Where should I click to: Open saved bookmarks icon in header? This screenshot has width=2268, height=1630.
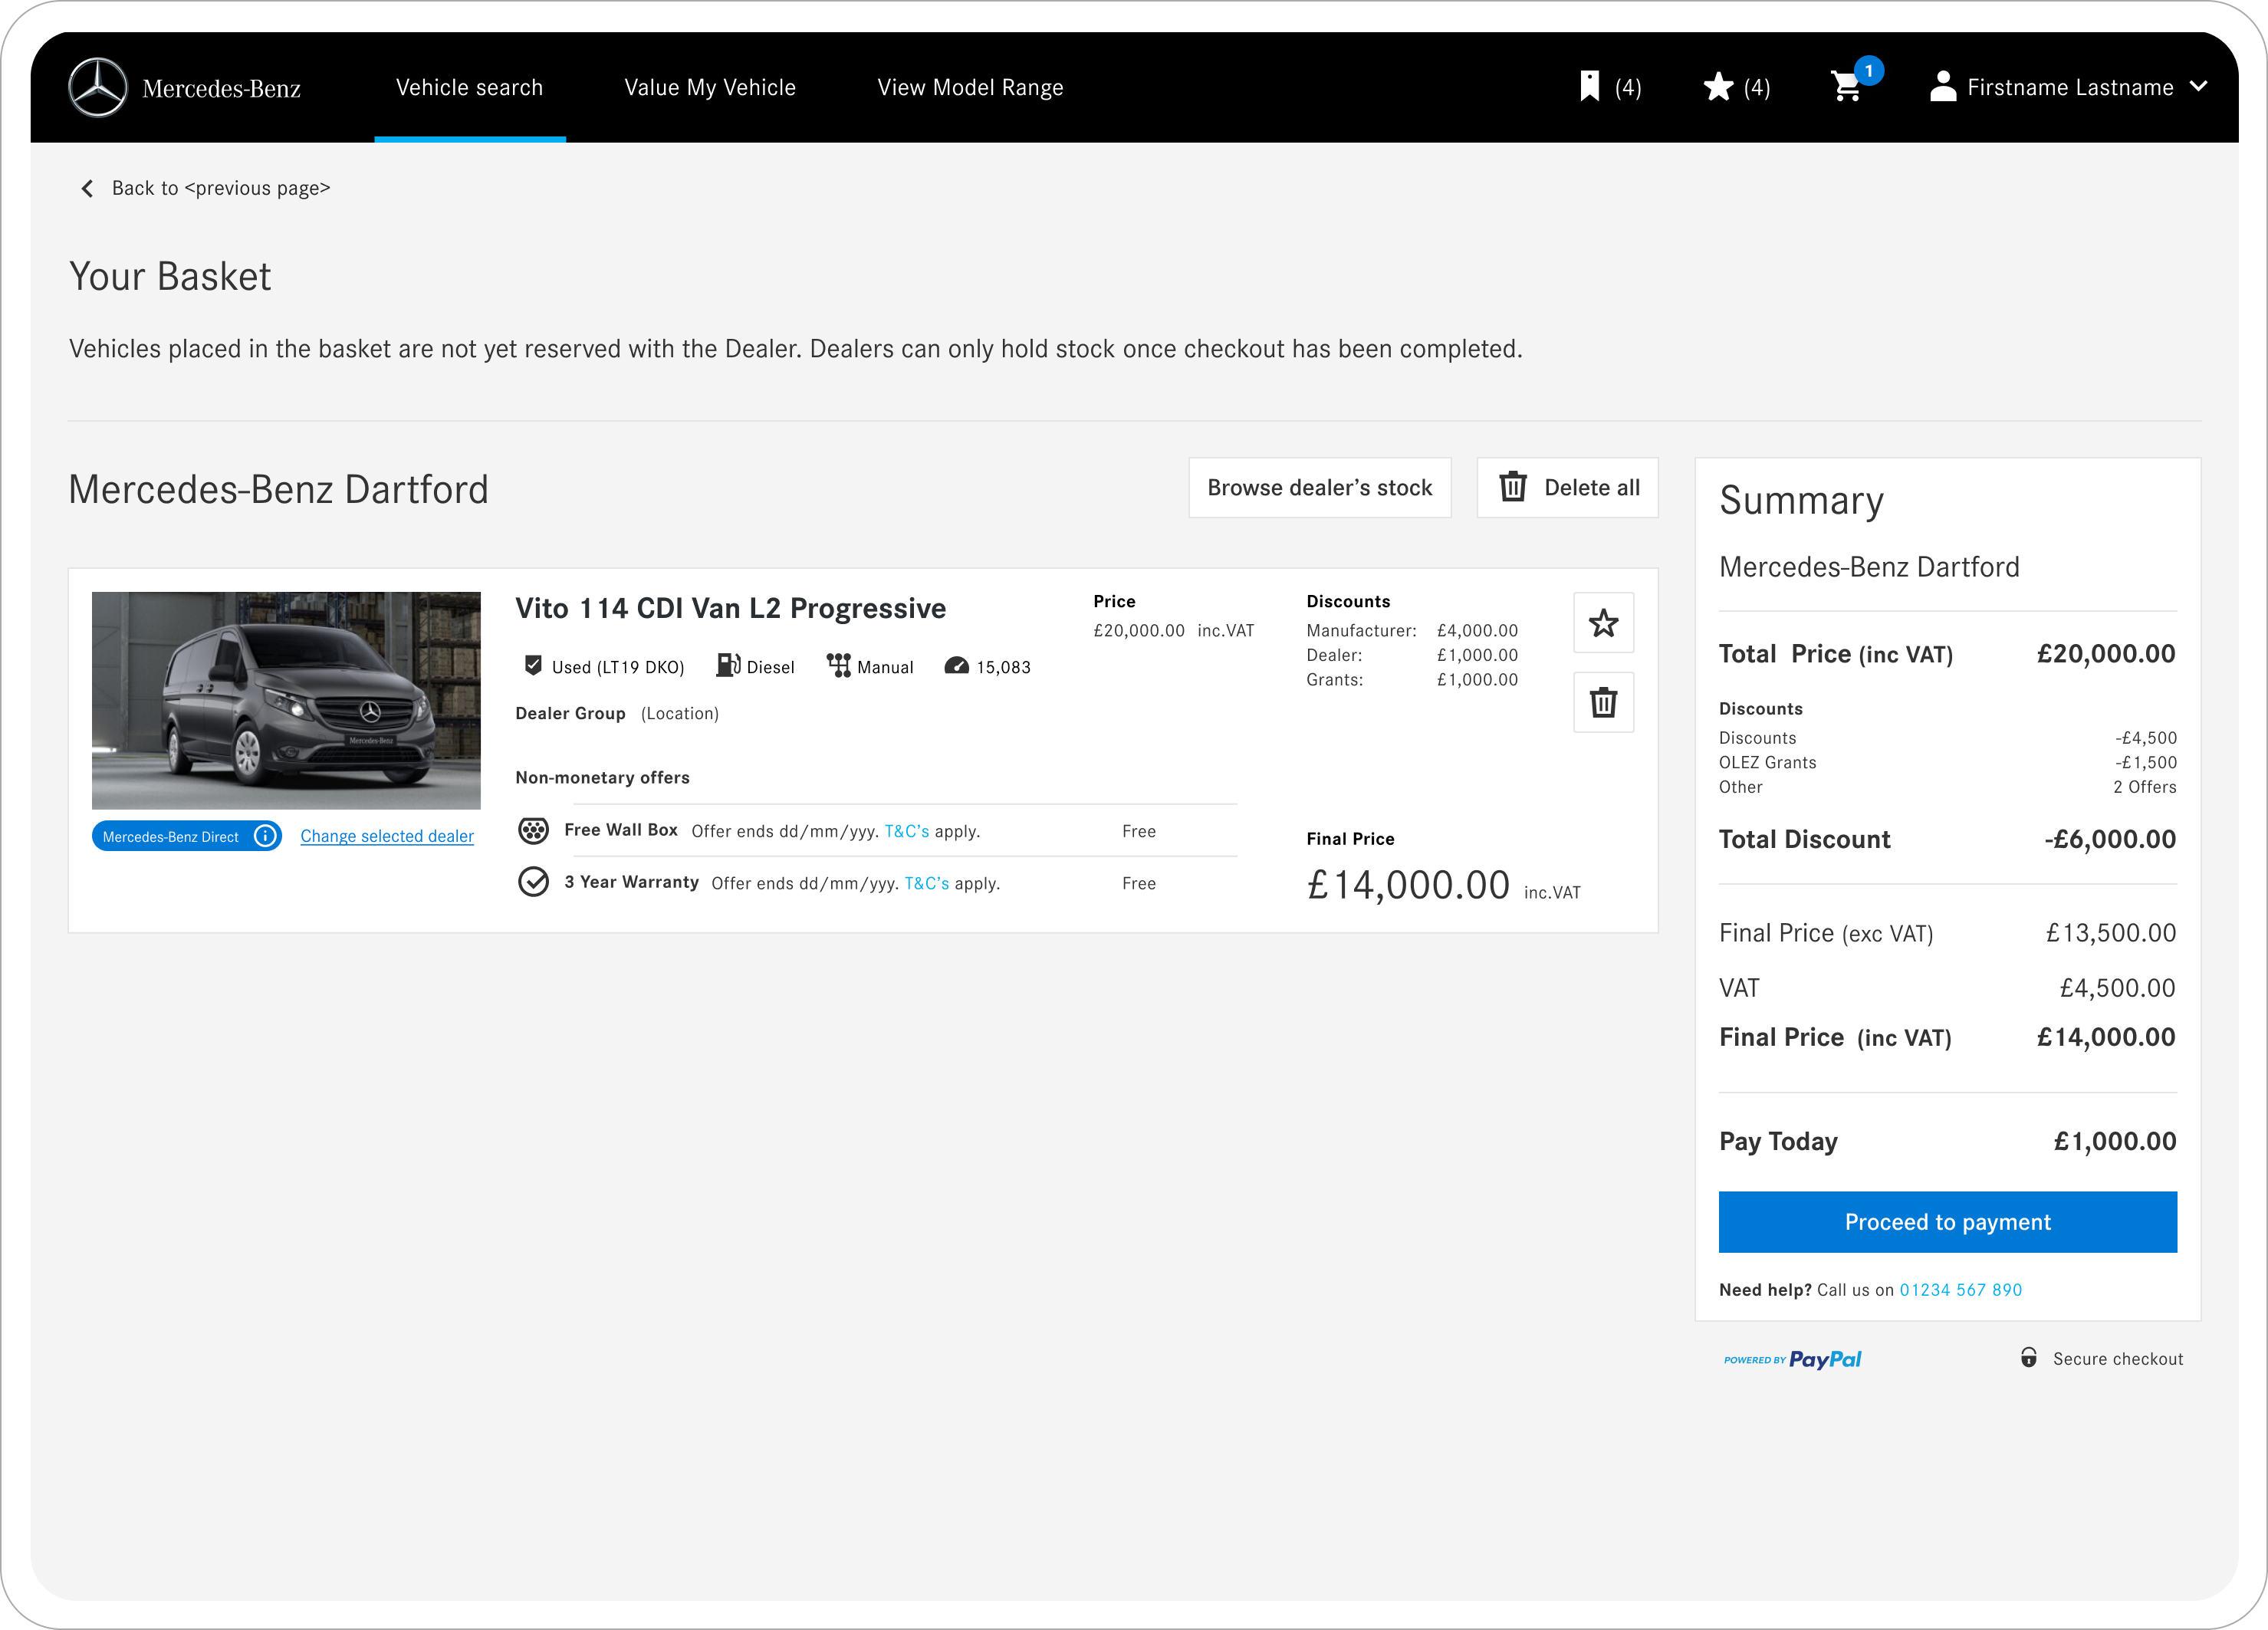[x=1589, y=86]
